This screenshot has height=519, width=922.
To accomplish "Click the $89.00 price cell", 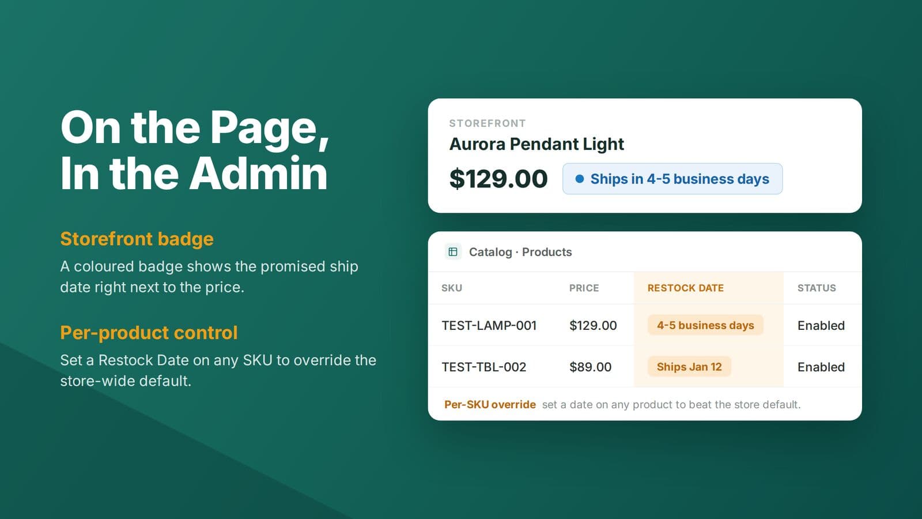I will [x=590, y=367].
